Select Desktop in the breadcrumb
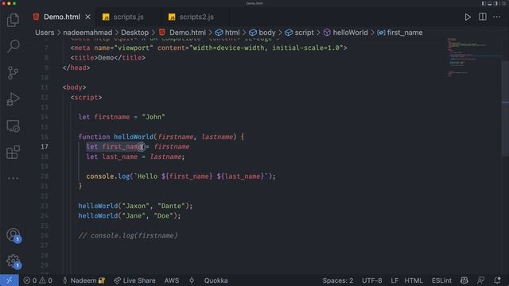 click(x=134, y=33)
